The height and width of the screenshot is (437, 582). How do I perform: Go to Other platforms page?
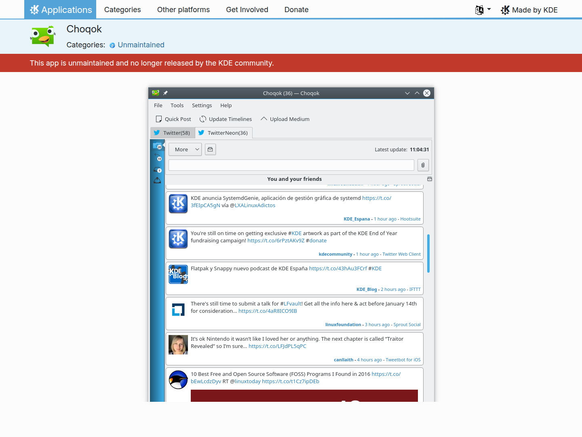point(183,9)
